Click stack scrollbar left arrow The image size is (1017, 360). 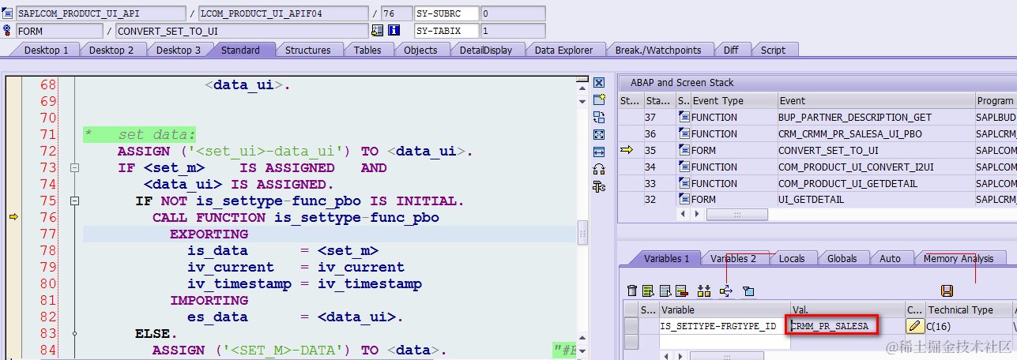(684, 215)
